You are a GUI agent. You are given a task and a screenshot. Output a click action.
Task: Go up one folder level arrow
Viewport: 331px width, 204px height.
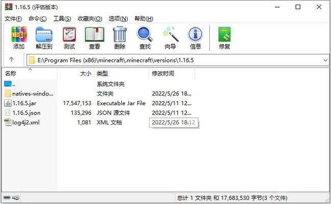(x=12, y=60)
